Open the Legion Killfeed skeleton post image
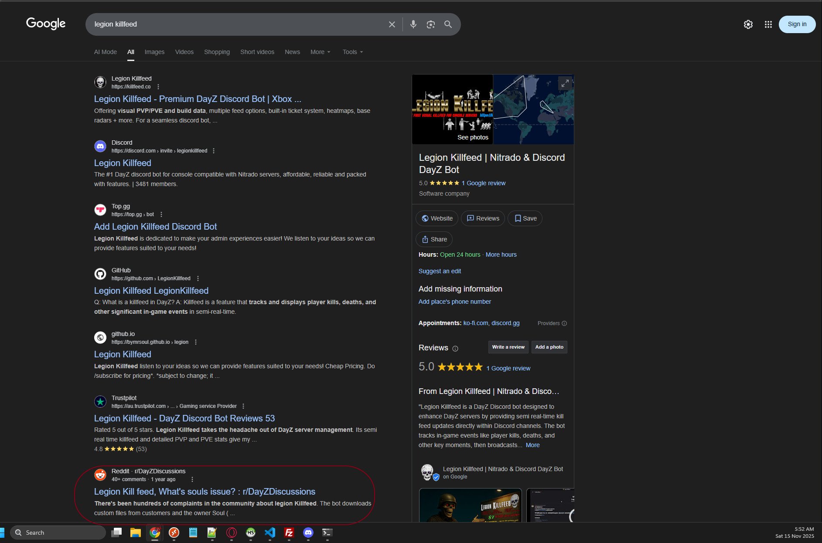822x543 pixels. [470, 506]
